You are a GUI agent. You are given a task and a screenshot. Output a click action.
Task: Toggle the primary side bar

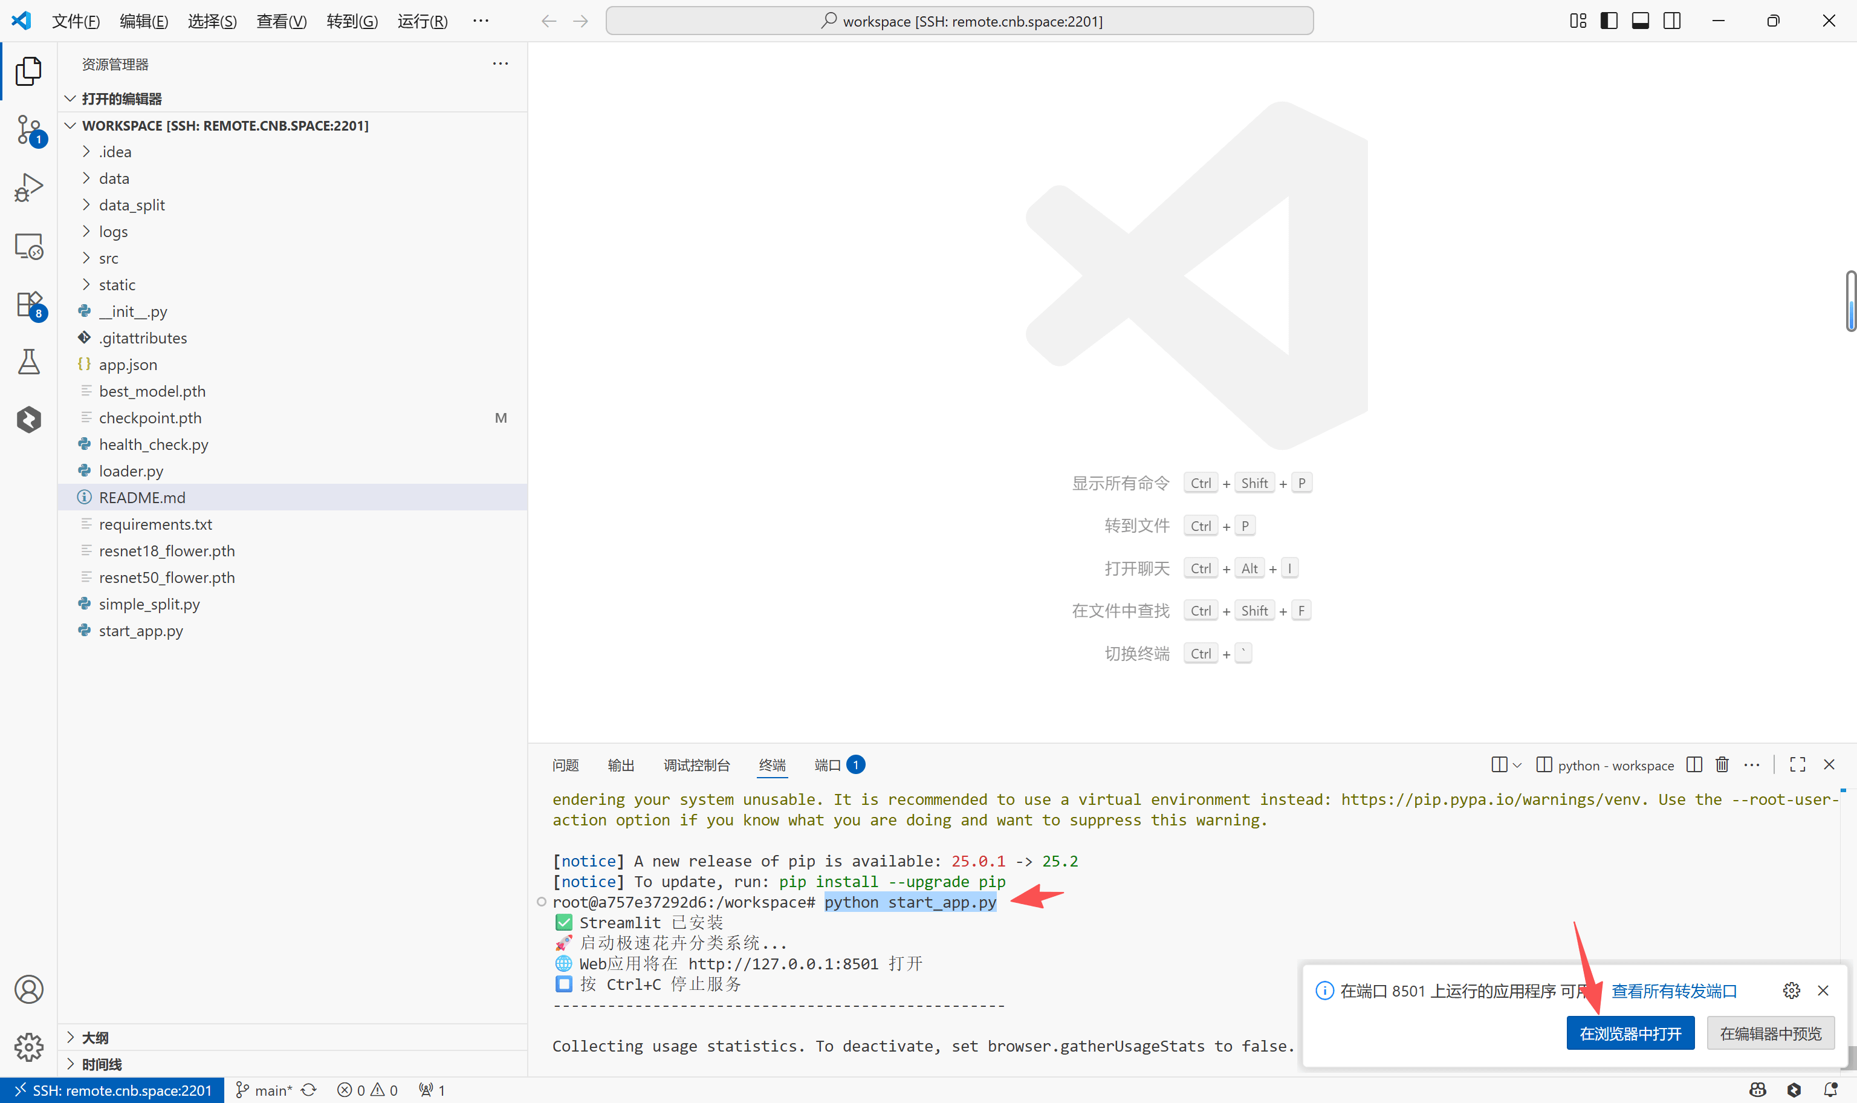(1608, 21)
